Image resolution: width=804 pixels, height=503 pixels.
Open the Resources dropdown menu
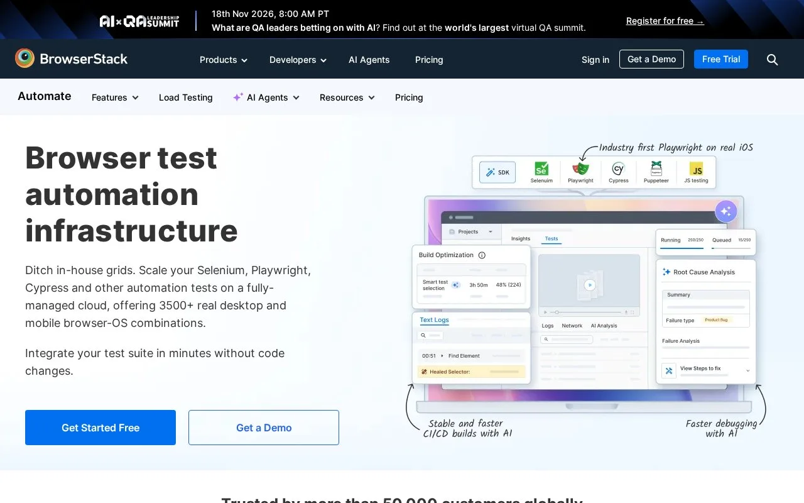tap(347, 97)
